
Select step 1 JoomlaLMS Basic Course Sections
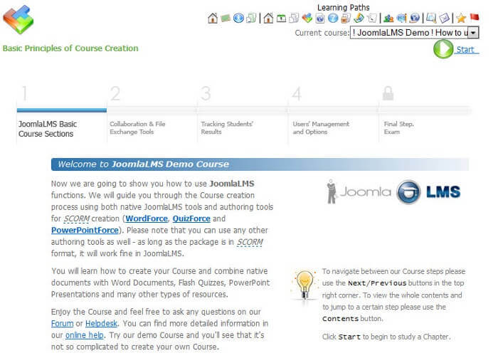[48, 129]
